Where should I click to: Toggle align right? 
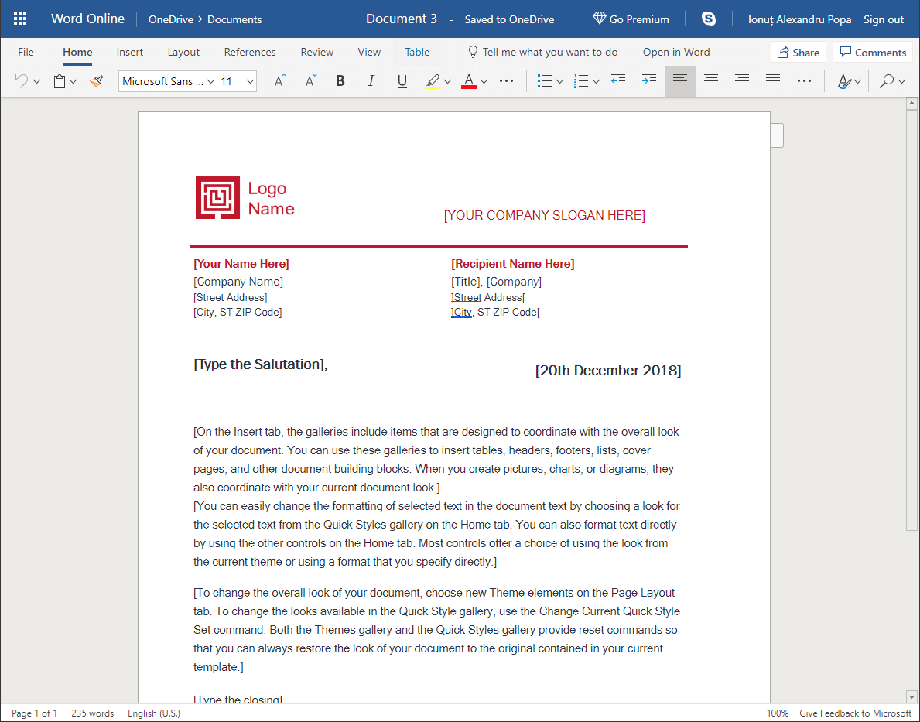742,81
